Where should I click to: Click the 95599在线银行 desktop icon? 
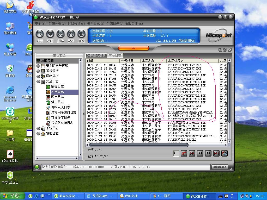[x=10, y=115]
